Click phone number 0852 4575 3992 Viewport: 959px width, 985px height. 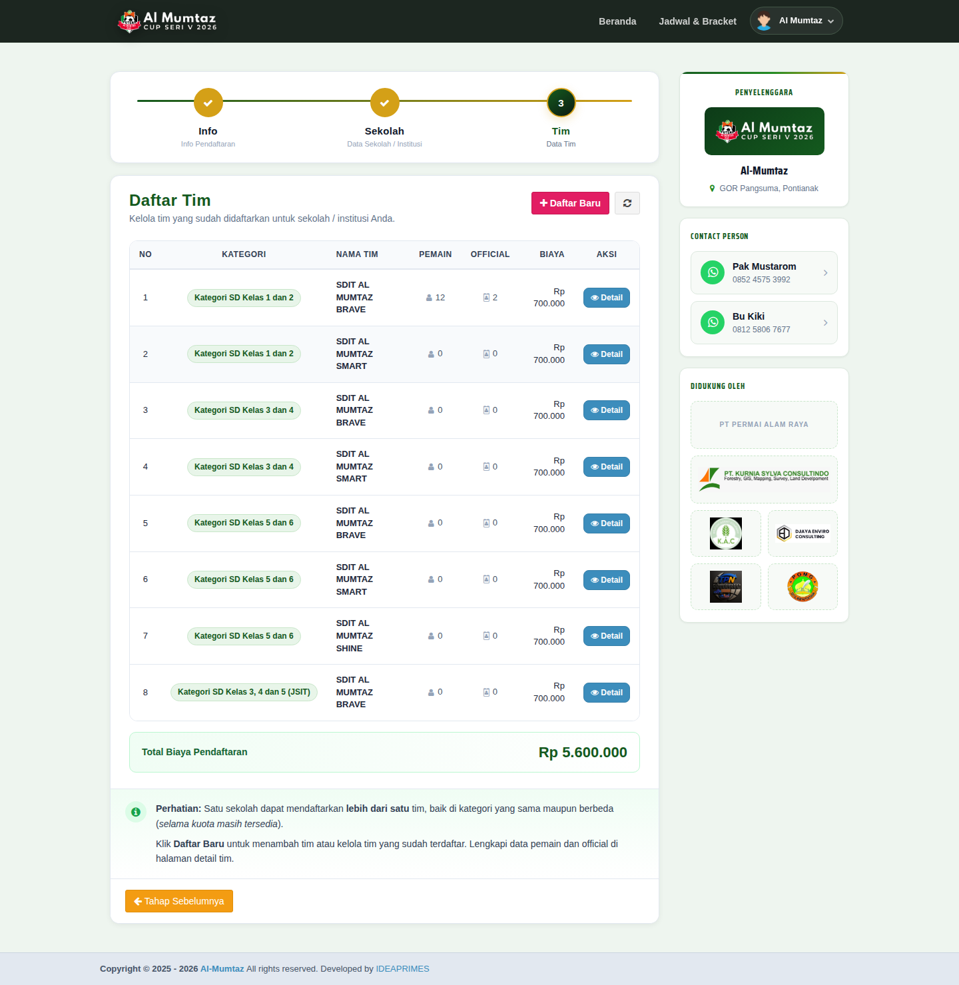761,280
